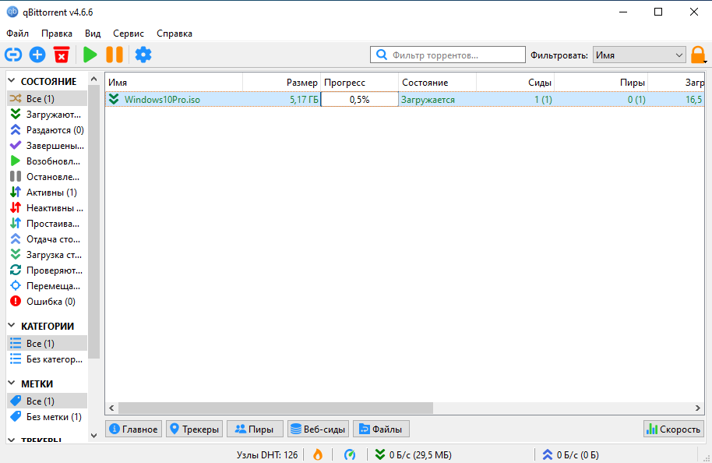Open the Вид menu
The image size is (712, 463).
pos(93,34)
